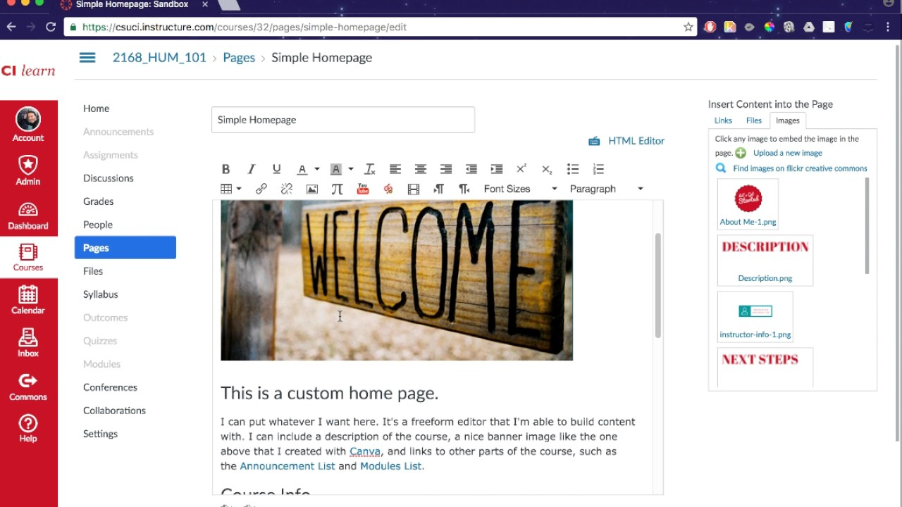Screen dimensions: 902x507
Task: Apply the text color button
Action: pos(302,169)
